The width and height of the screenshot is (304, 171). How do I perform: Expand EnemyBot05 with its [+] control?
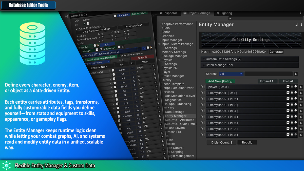click(x=203, y=117)
